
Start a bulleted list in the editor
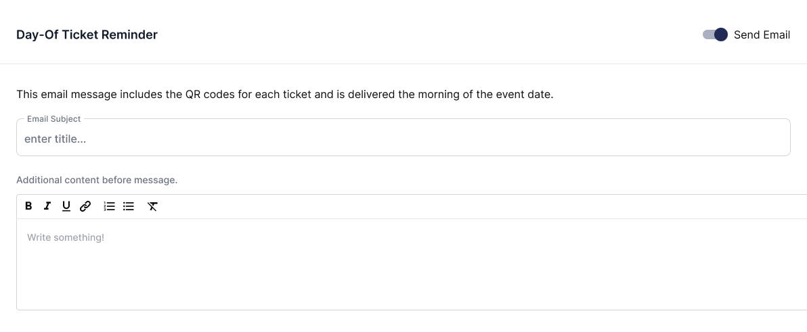(129, 206)
